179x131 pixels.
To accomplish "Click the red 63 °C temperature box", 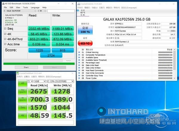I will click(85, 43).
